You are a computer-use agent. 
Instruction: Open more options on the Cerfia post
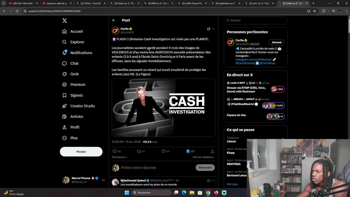coord(214,29)
